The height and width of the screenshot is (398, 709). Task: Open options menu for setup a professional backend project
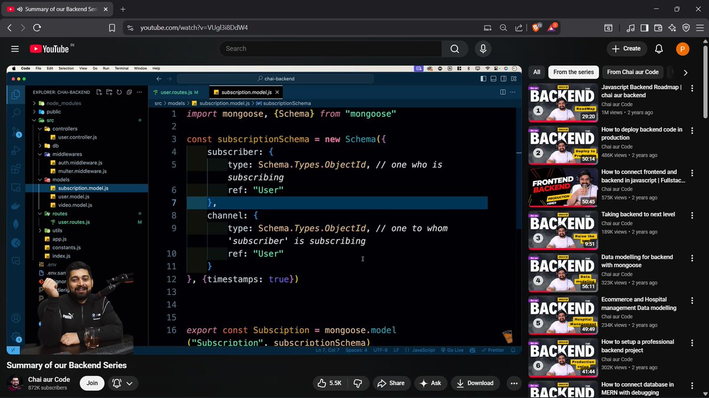coord(692,343)
